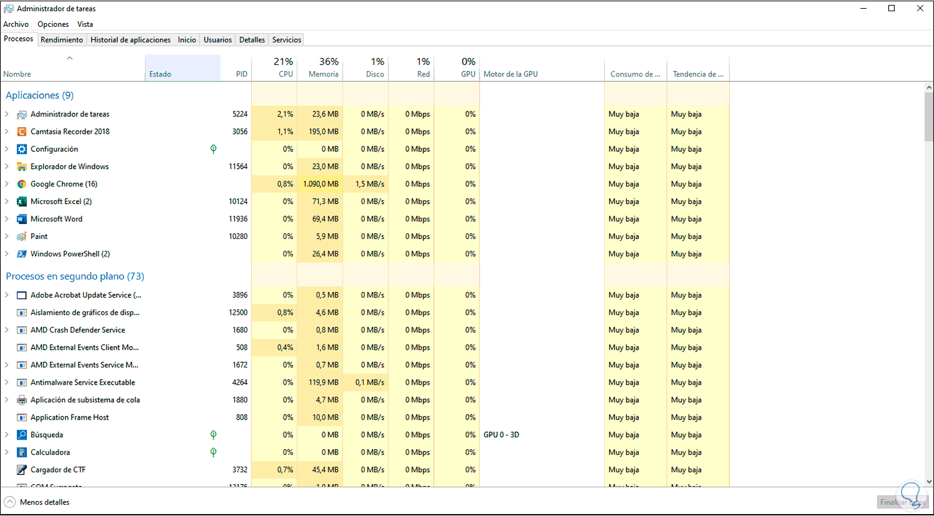Screen dimensions: 934x516
Task: Click the Paint app icon
Action: pyautogui.click(x=22, y=237)
